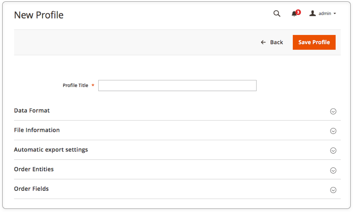Open the Data Format section heading
Screen dimensions: 353x212
(x=32, y=110)
